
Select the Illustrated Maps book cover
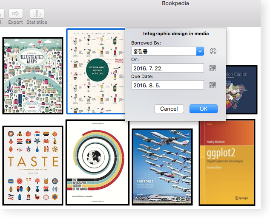(33, 75)
